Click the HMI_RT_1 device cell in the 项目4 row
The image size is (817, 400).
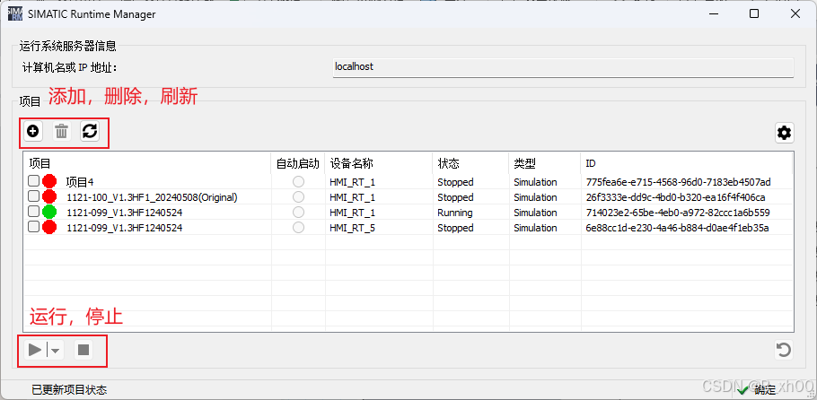coord(352,182)
